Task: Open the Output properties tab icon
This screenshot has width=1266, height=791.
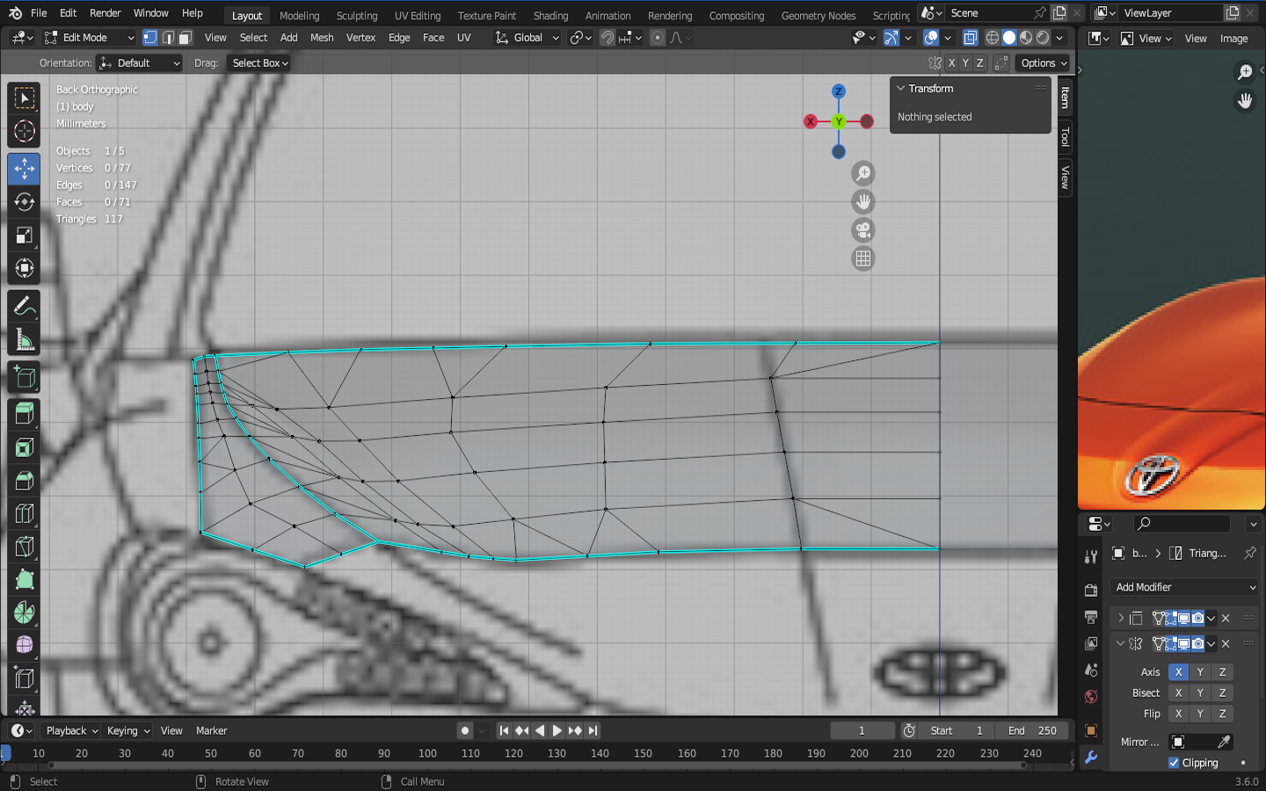Action: 1091,617
